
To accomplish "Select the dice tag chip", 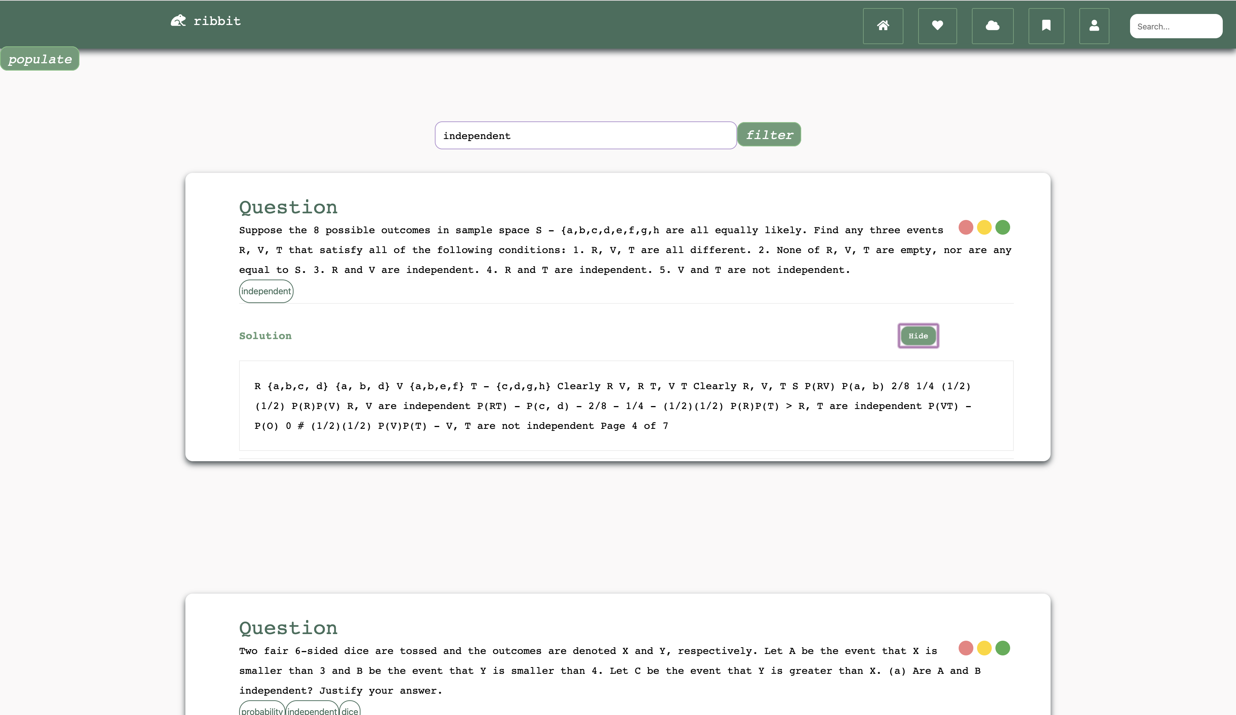I will click(x=350, y=710).
